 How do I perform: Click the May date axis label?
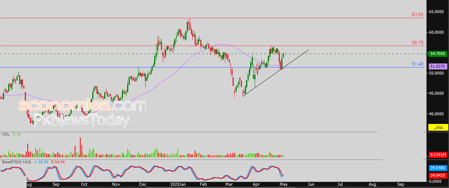coord(283,185)
